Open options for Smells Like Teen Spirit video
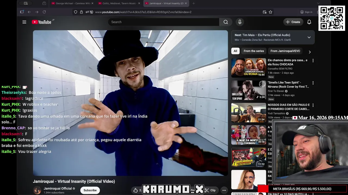This screenshot has height=195, width=348. (x=313, y=83)
